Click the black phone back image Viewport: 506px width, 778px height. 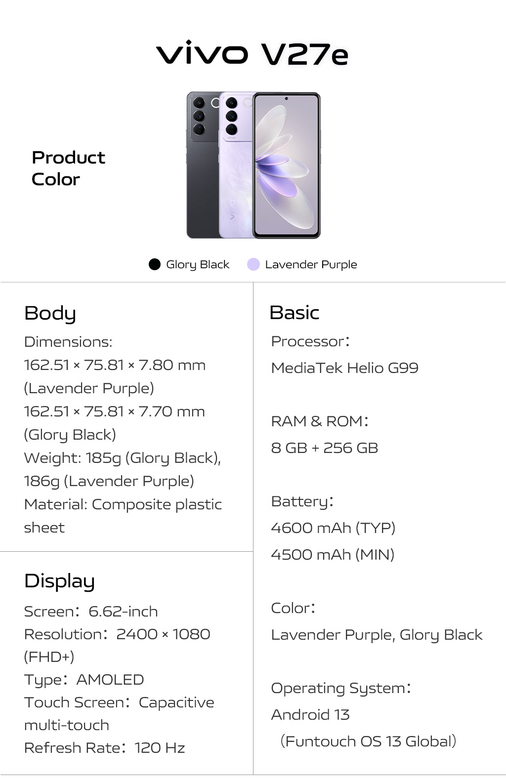(203, 165)
